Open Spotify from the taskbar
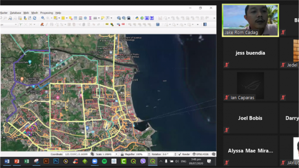The image size is (299, 168). coord(104,161)
